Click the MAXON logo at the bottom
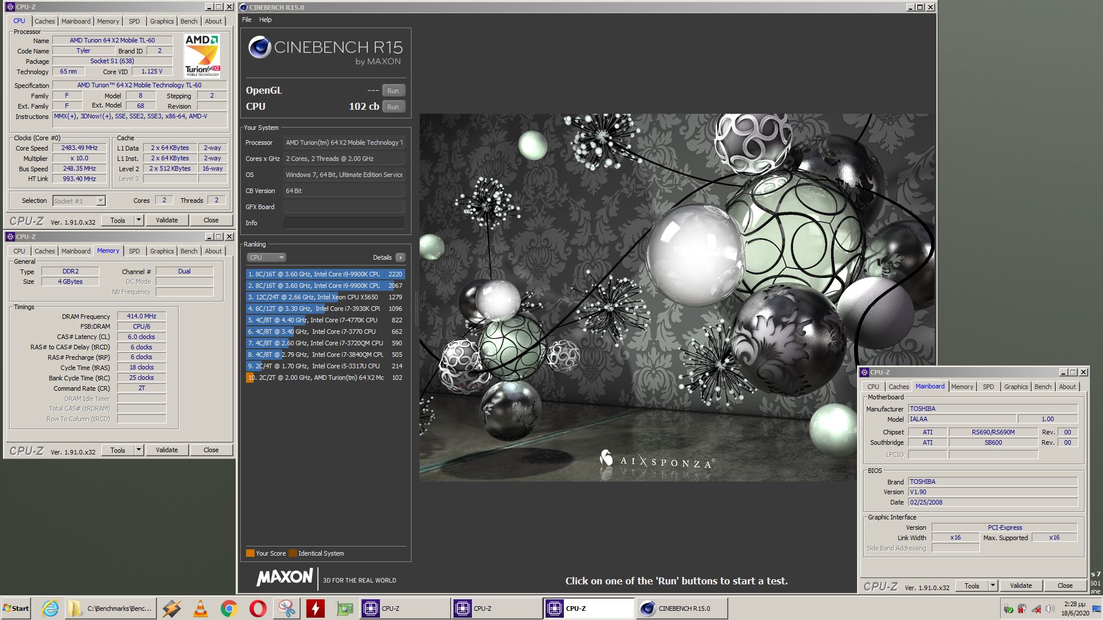This screenshot has width=1103, height=620. tap(285, 577)
